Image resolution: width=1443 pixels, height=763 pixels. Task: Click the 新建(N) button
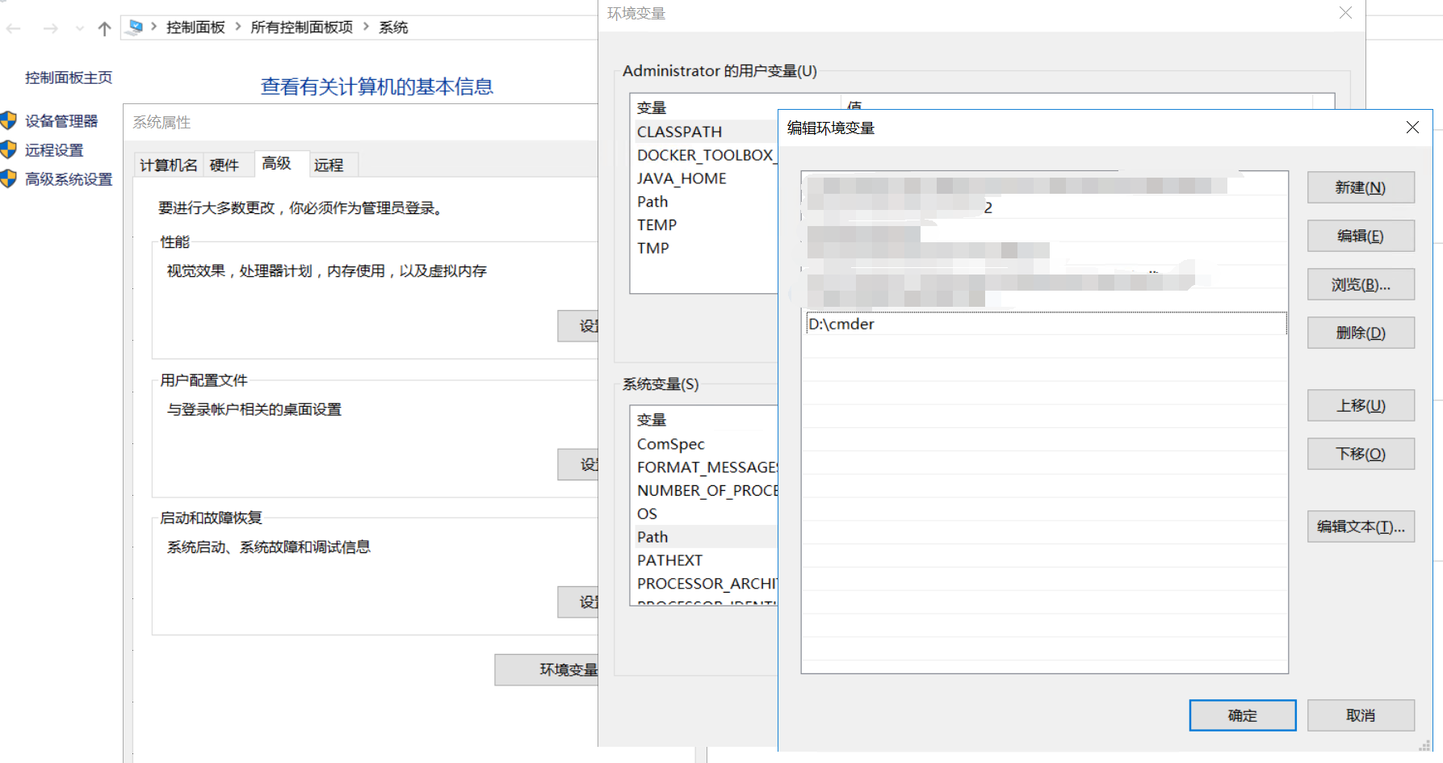[1361, 187]
